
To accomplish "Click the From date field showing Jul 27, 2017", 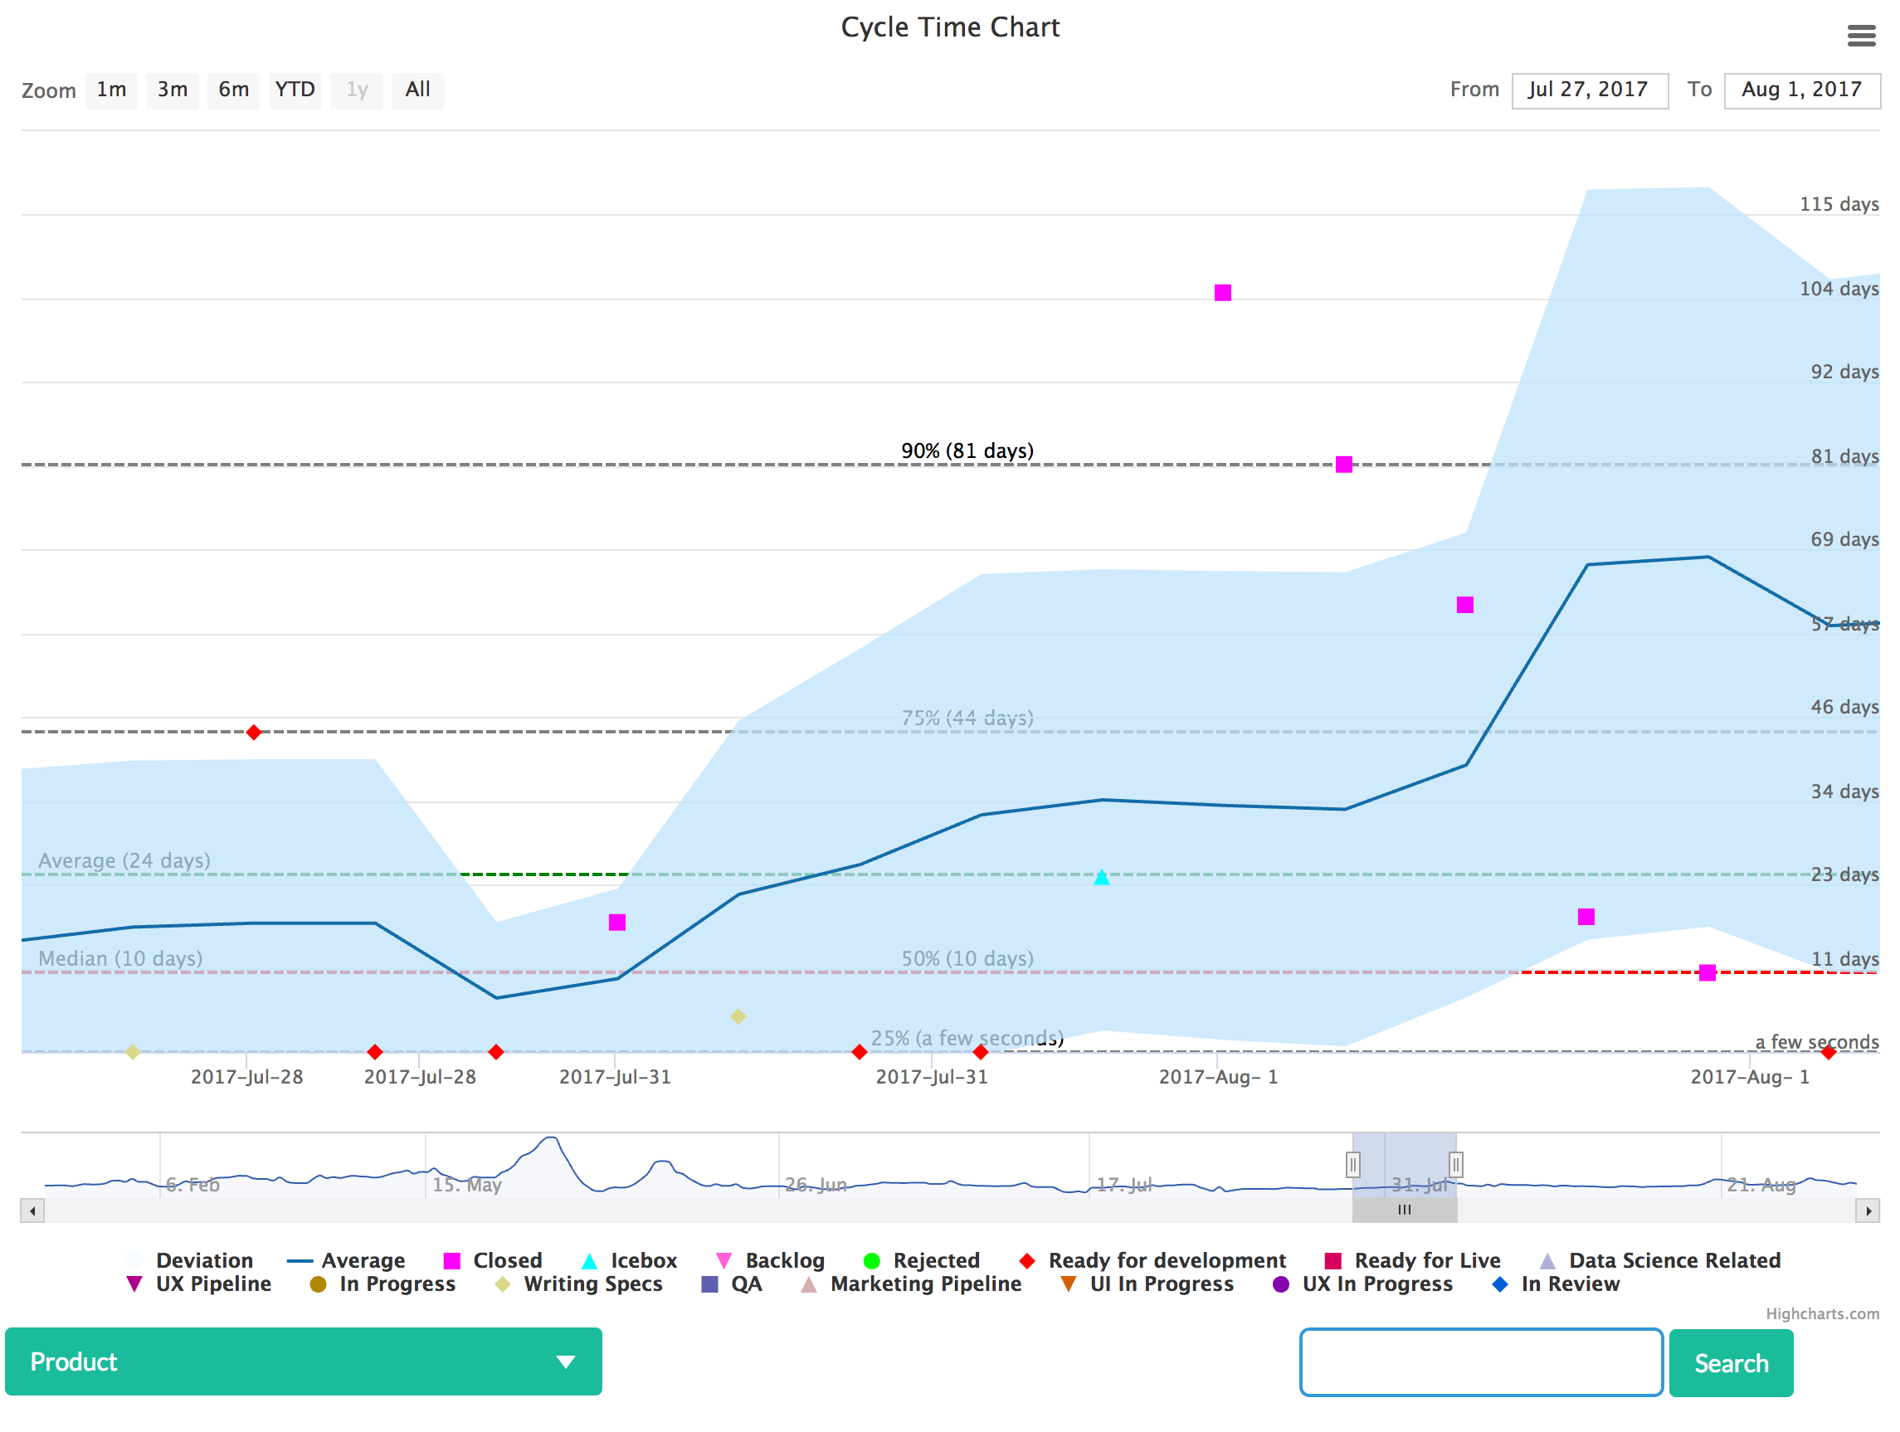I will tap(1589, 90).
